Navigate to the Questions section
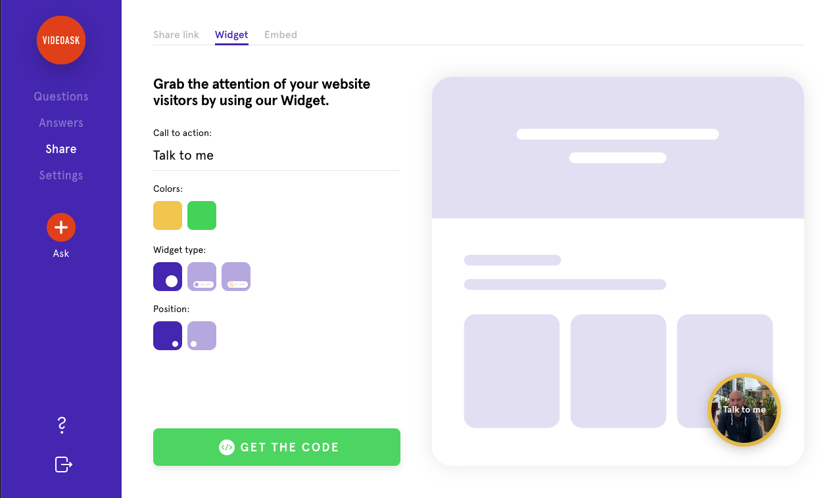This screenshot has height=498, width=835. click(60, 96)
